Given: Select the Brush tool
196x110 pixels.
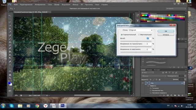Looking at the screenshot, I should (10, 38).
